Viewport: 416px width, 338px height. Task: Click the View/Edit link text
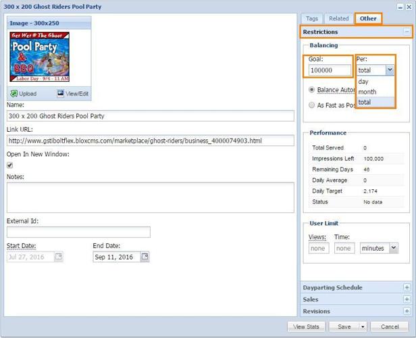[x=77, y=94]
